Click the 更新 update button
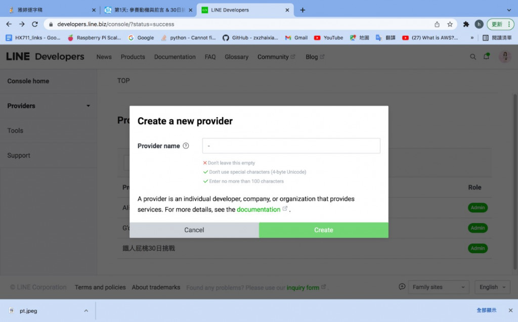 pyautogui.click(x=500, y=24)
